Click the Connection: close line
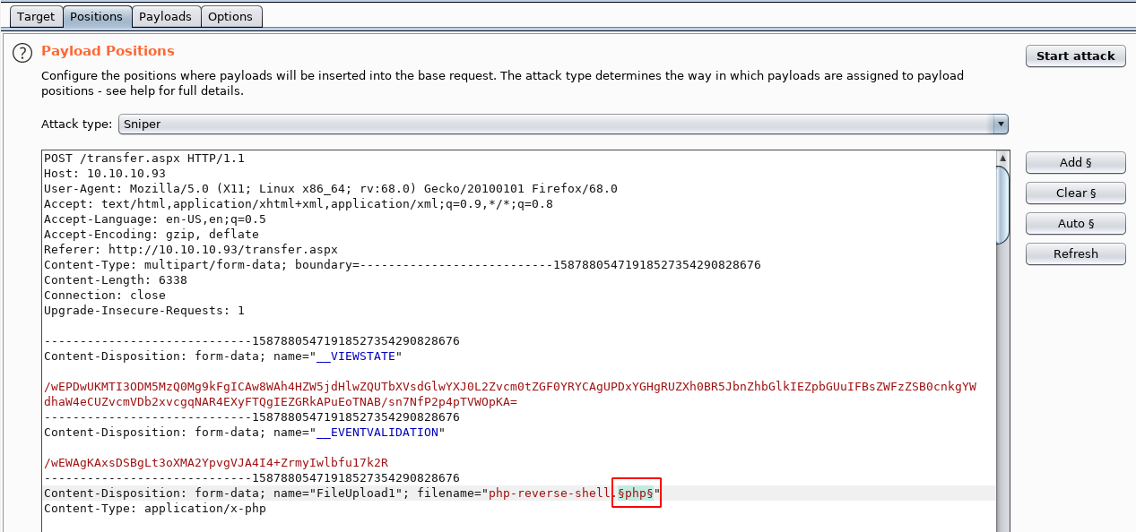Image resolution: width=1136 pixels, height=532 pixels. (x=105, y=296)
